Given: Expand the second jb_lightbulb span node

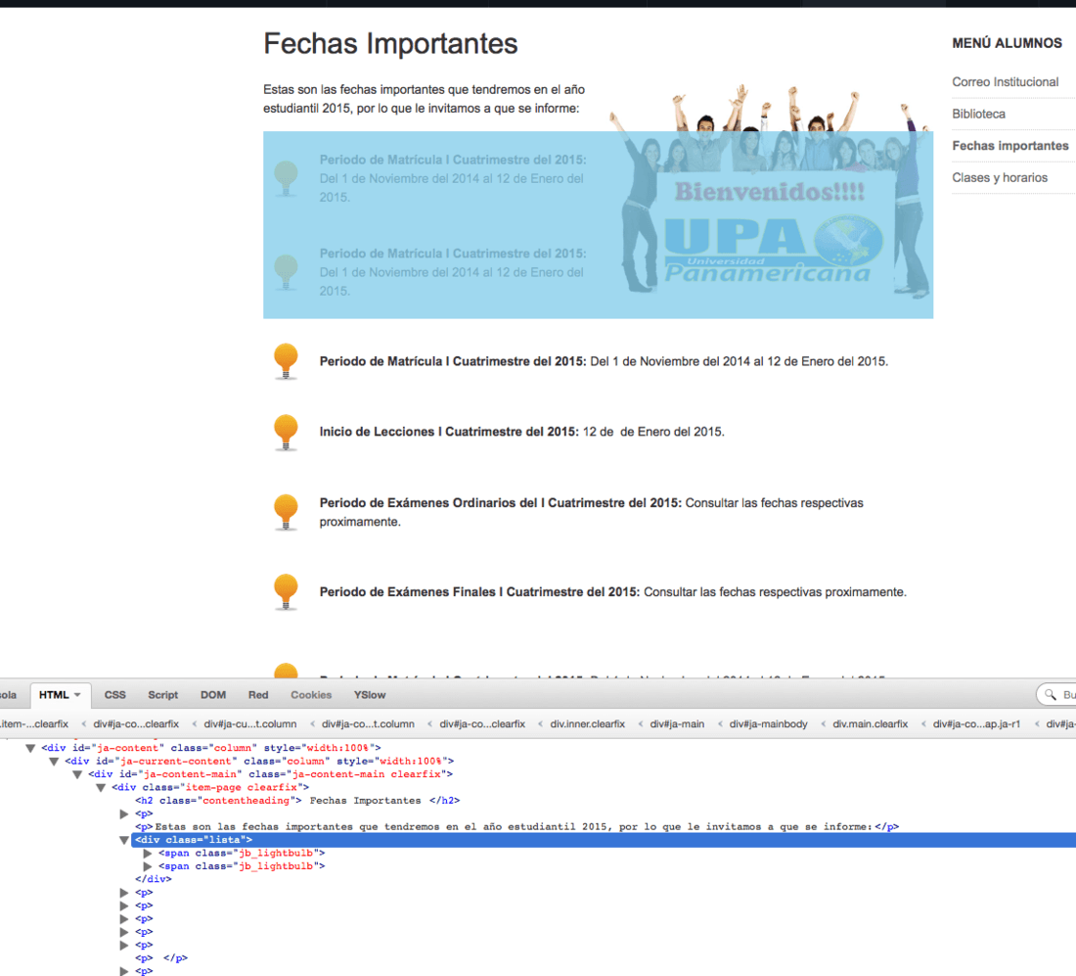Looking at the screenshot, I should (x=148, y=866).
